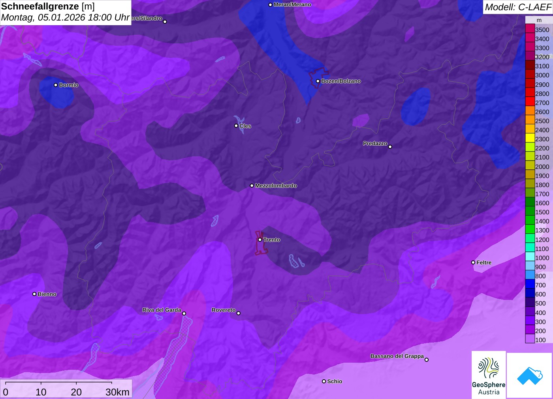
Task: Click the legend value "2000"
Action: [x=542, y=167]
